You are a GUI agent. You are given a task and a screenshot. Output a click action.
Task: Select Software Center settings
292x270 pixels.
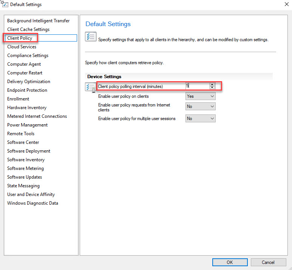(x=23, y=142)
